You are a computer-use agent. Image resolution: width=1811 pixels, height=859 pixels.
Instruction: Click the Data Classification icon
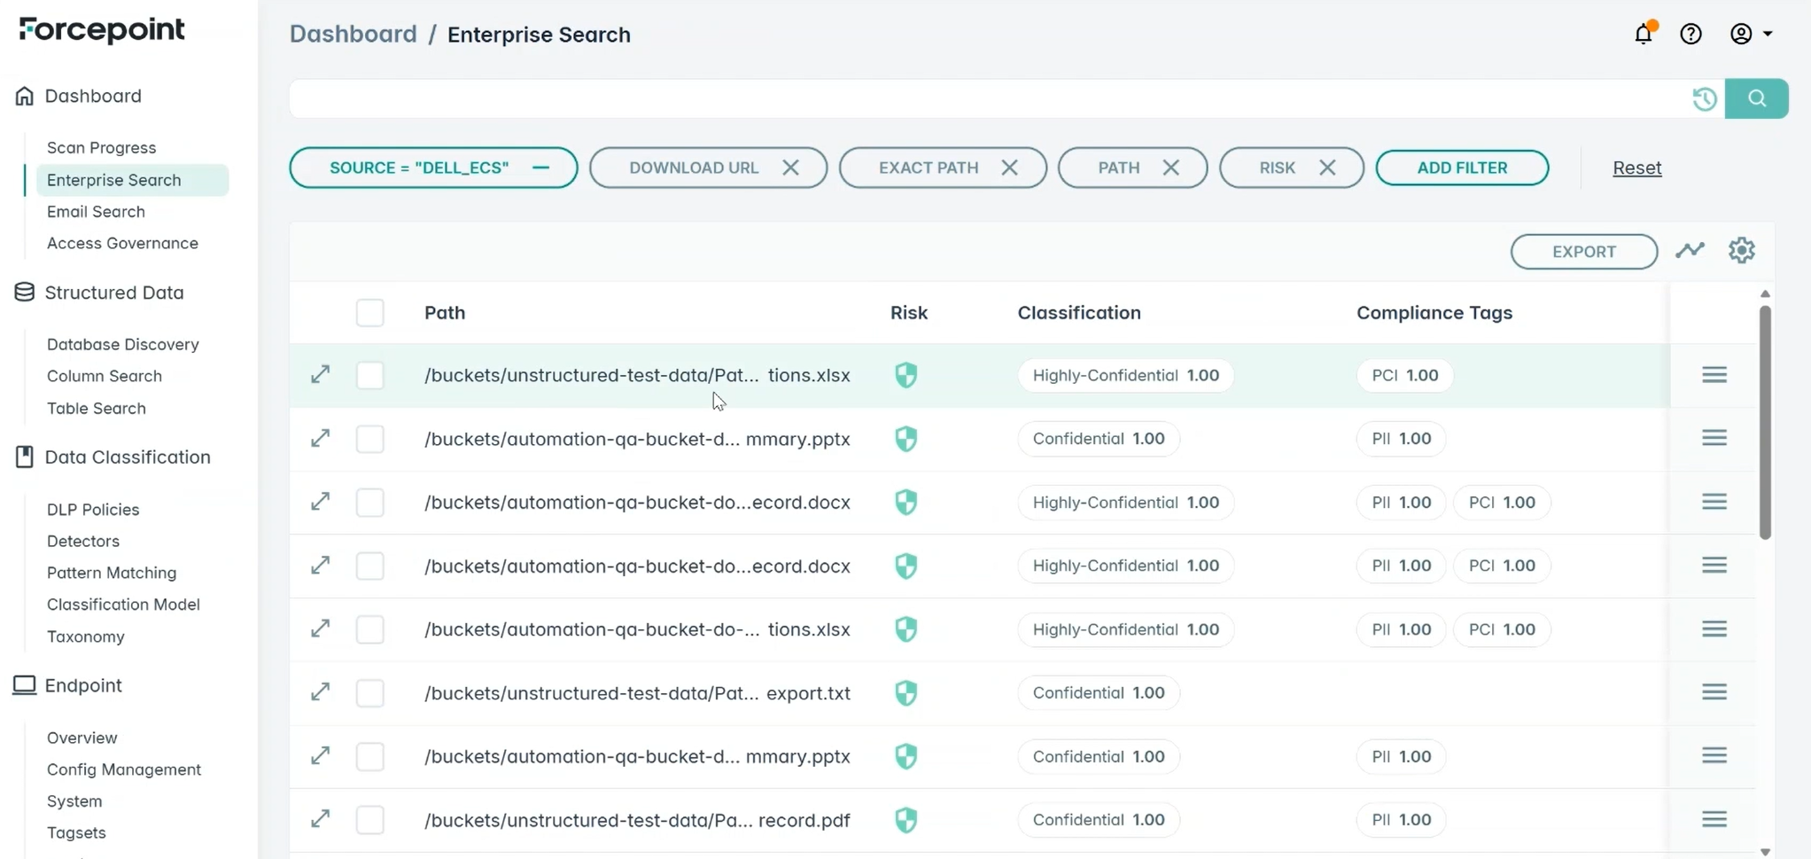(x=24, y=457)
